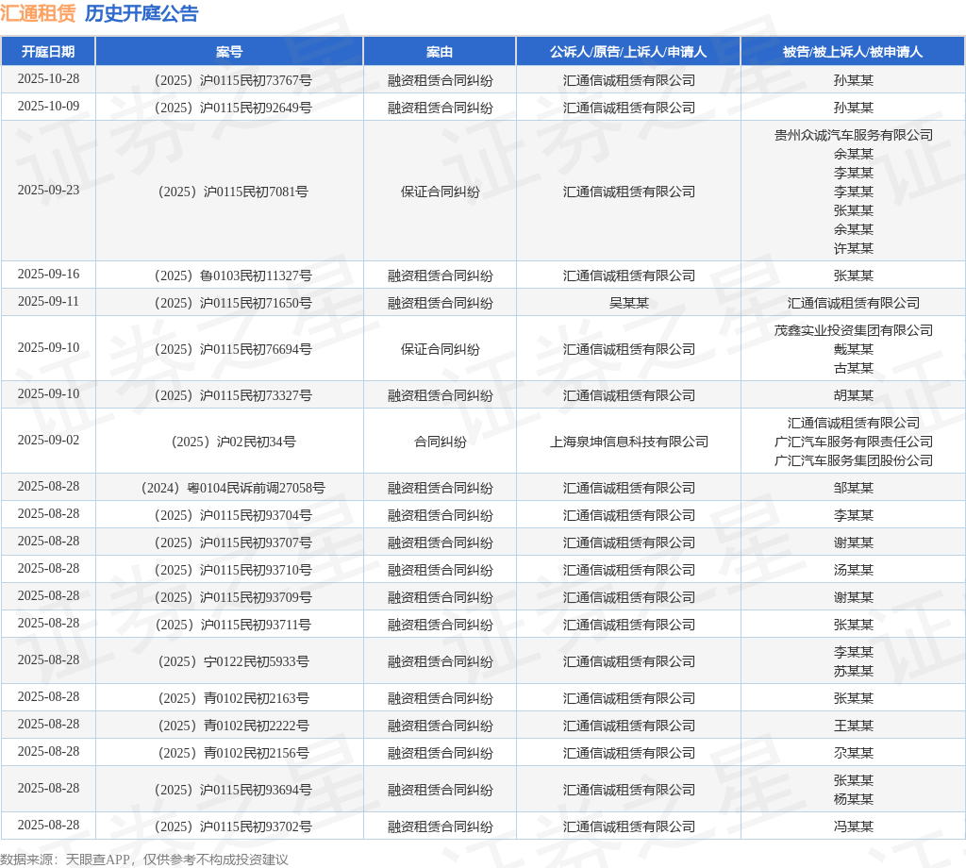This screenshot has width=966, height=868.
Task: Click date cell 2025-09-11
Action: tap(48, 301)
